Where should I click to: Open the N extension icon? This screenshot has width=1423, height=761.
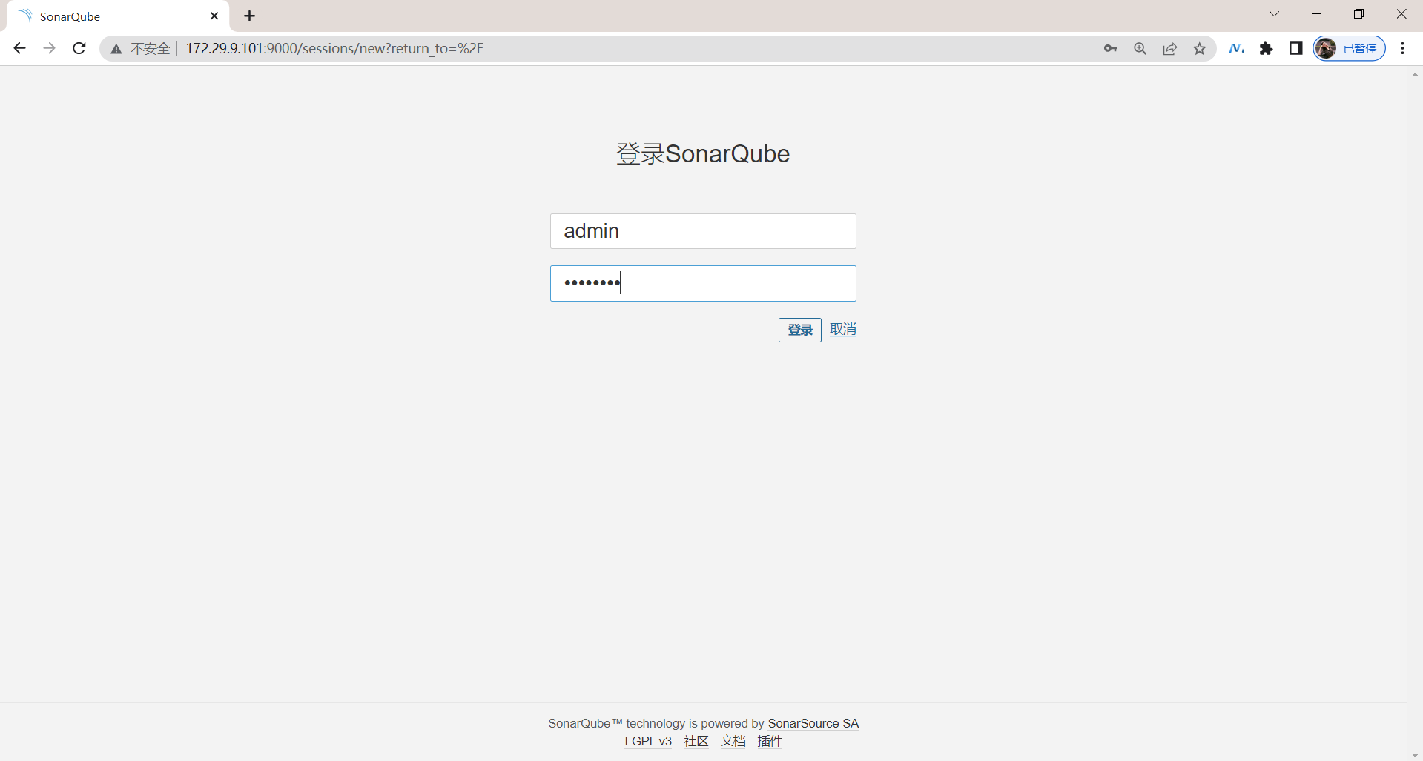click(x=1236, y=48)
